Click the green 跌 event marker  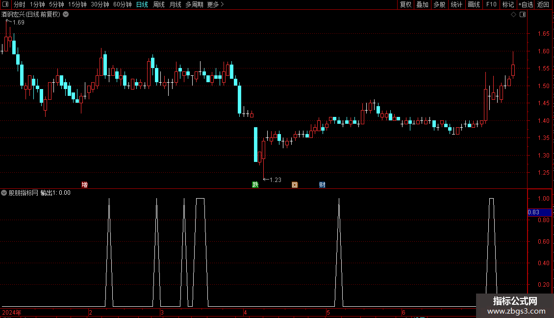coord(255,185)
